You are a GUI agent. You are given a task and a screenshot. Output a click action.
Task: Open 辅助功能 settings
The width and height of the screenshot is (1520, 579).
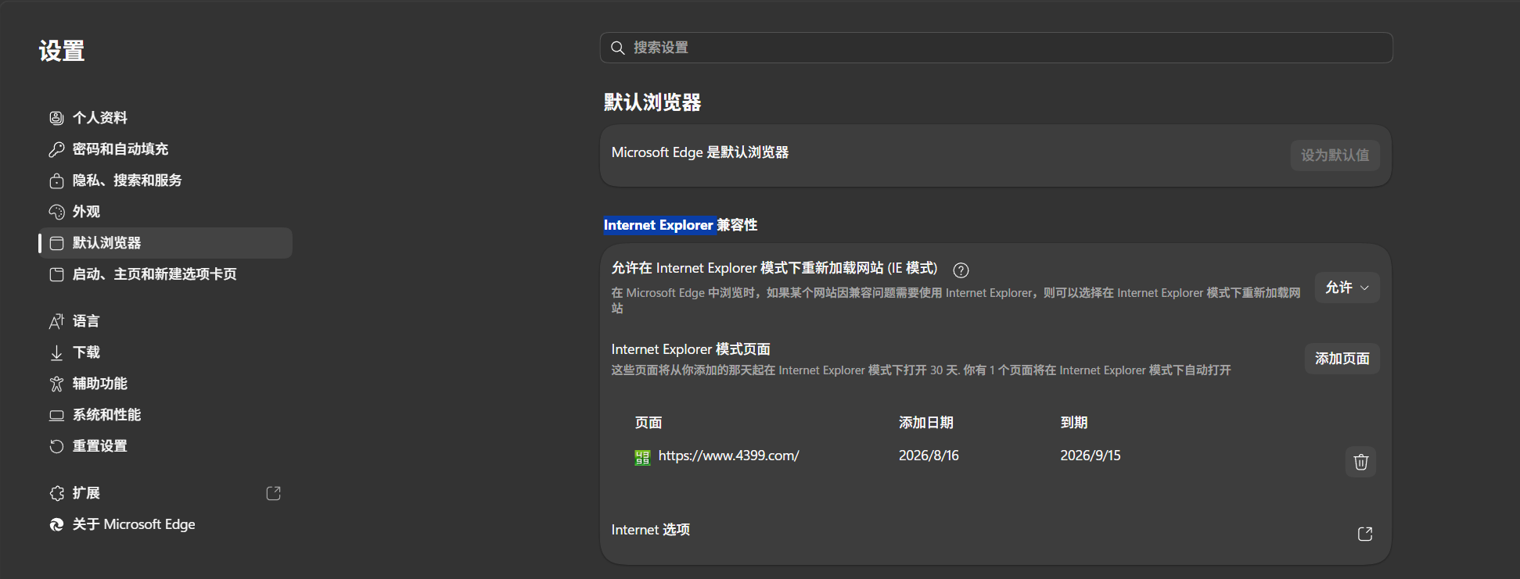click(x=165, y=384)
